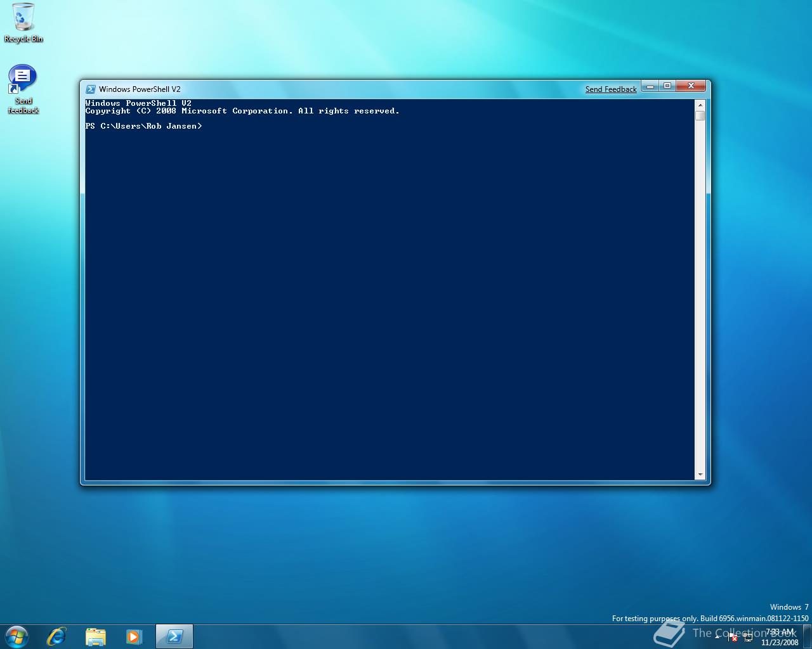This screenshot has width=812, height=649.
Task: Launch Internet Explorer from the taskbar
Action: coord(56,636)
